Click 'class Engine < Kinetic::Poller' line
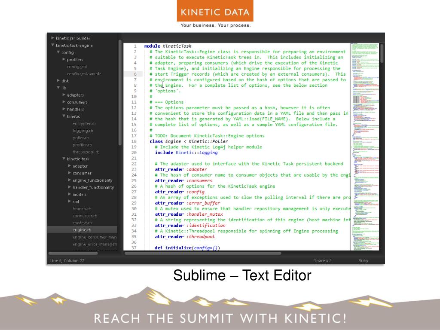This screenshot has height=330, width=440. pos(189,141)
